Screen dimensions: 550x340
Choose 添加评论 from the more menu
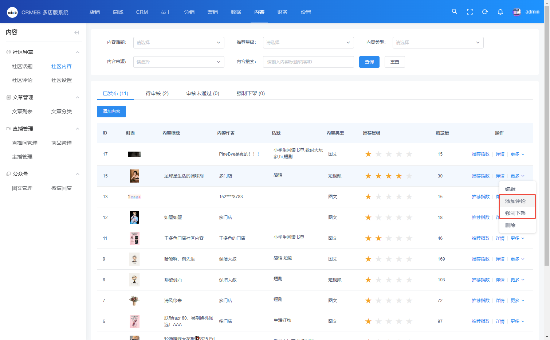pos(515,201)
